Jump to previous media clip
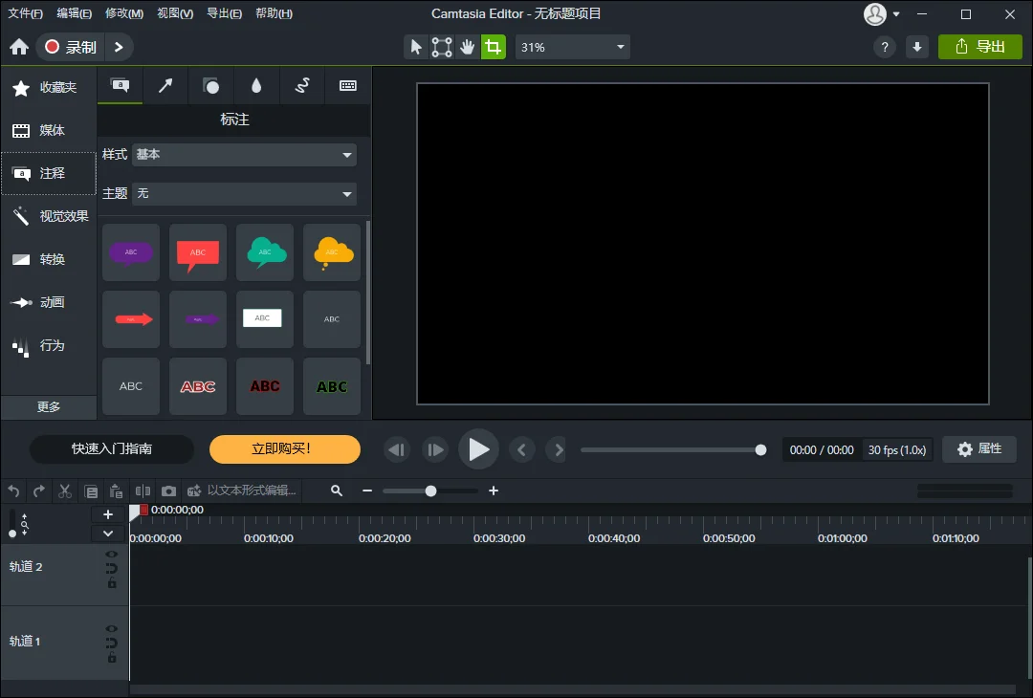 522,449
